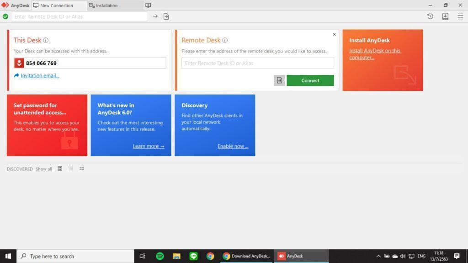Switch discovered clients to large grid view
The image size is (468, 263).
point(60,168)
